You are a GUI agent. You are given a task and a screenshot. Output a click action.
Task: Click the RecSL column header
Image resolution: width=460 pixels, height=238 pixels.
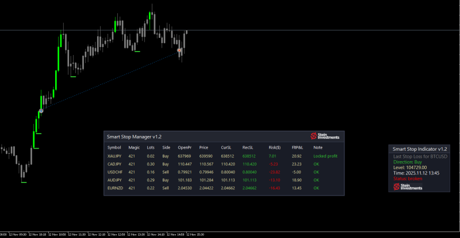pos(248,147)
